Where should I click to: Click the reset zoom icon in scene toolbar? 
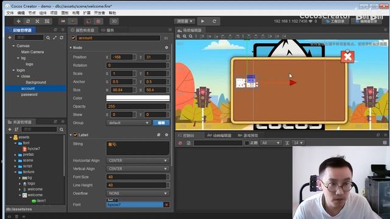coord(191,36)
